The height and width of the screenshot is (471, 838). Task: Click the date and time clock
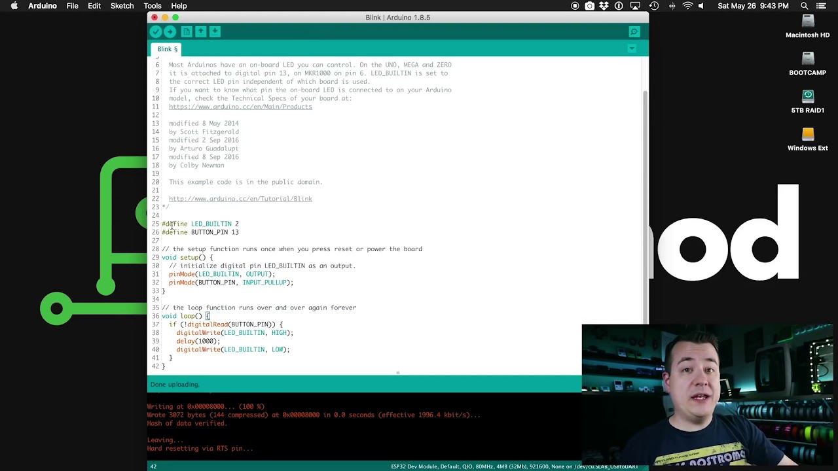753,6
